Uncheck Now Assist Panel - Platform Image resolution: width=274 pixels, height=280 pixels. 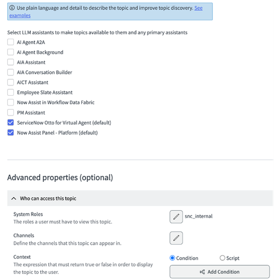pyautogui.click(x=10, y=132)
